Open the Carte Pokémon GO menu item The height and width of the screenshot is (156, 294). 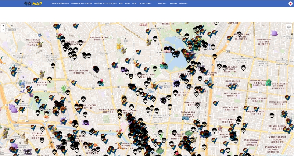(x=60, y=3)
